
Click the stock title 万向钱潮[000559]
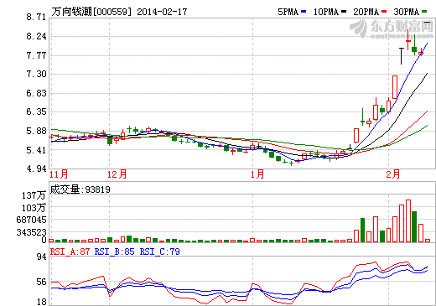(91, 12)
